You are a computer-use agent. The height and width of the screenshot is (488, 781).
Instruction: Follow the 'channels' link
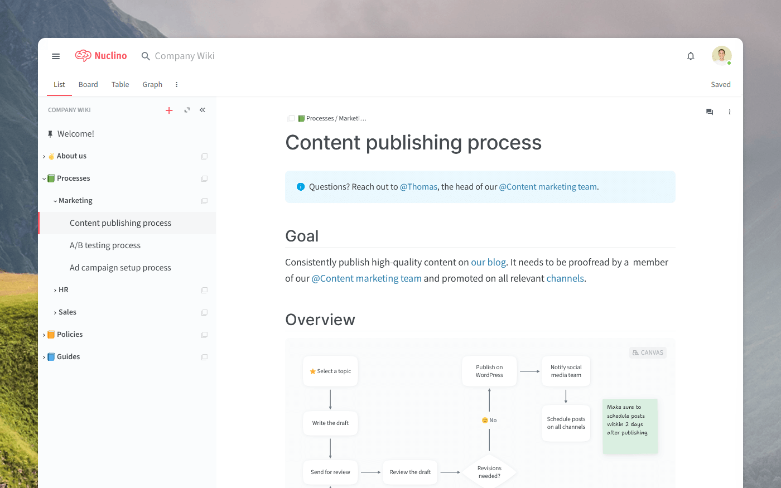click(565, 278)
